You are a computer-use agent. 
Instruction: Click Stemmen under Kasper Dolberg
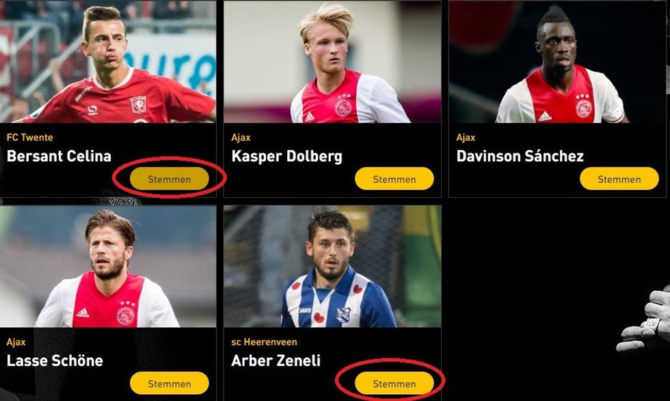coord(394,179)
